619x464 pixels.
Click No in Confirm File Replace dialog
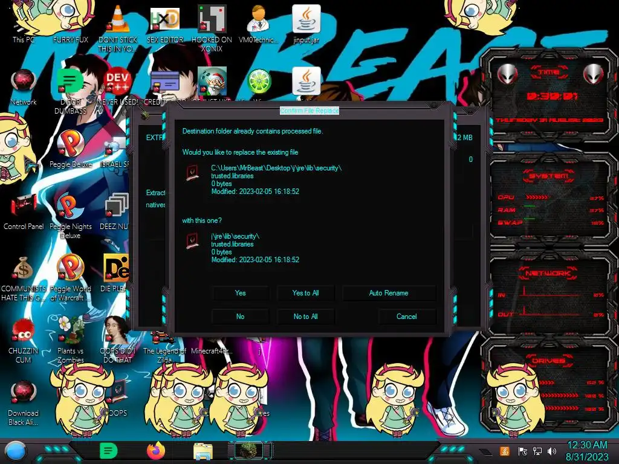click(241, 317)
